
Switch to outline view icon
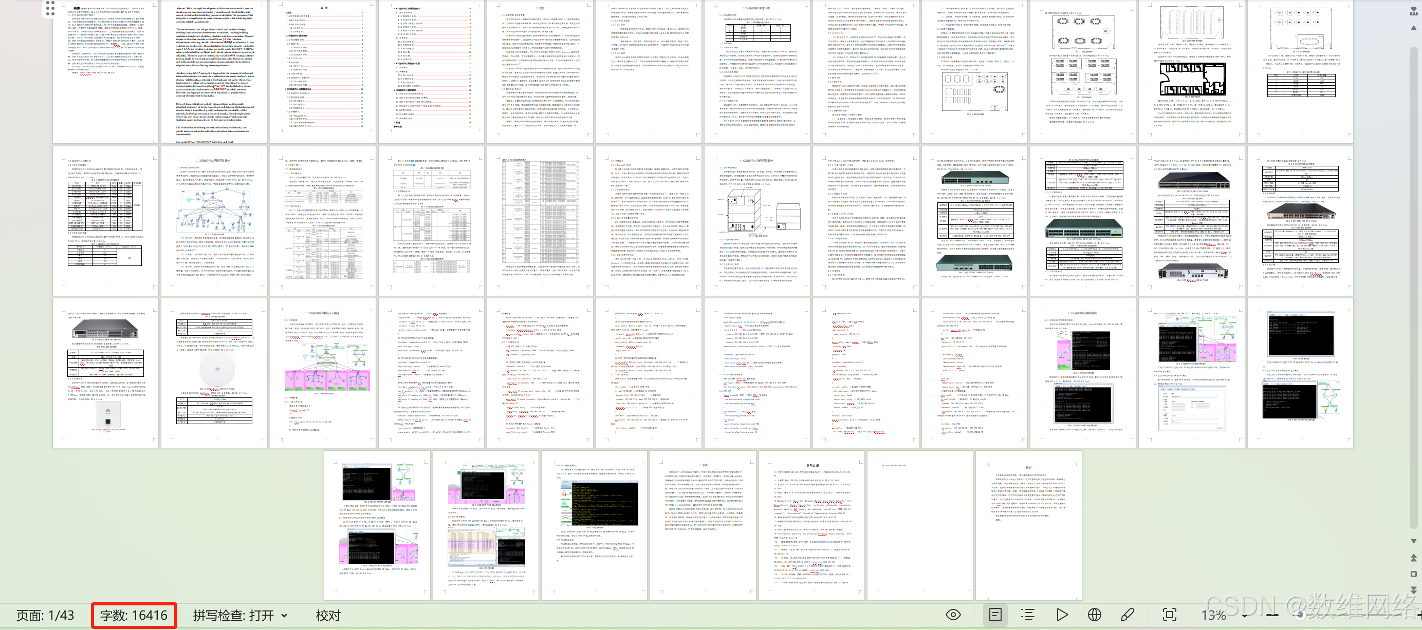coord(1028,615)
